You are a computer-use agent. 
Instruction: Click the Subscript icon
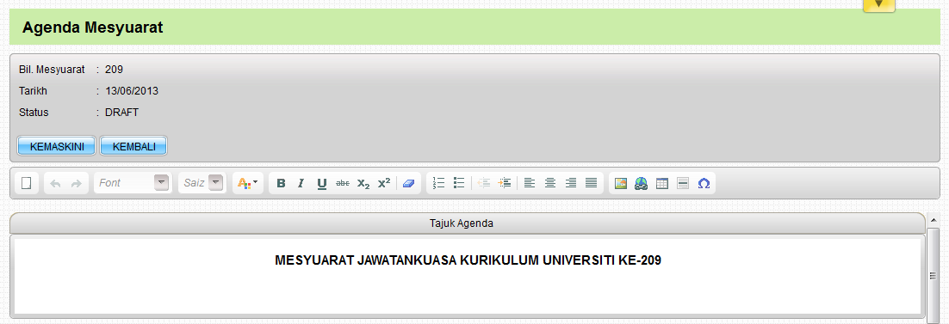click(x=363, y=183)
